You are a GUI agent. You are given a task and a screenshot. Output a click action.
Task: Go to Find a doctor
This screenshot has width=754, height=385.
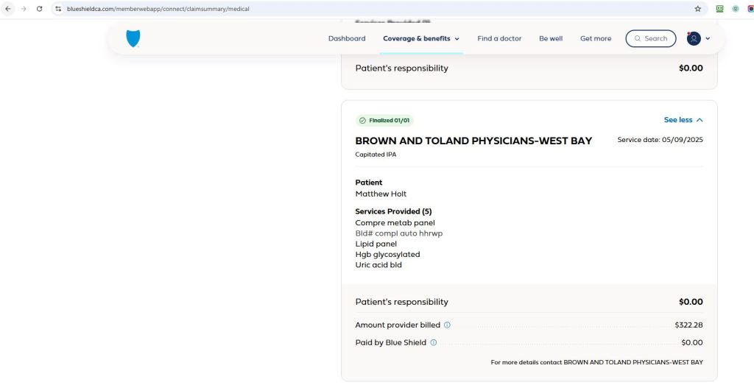coord(499,38)
